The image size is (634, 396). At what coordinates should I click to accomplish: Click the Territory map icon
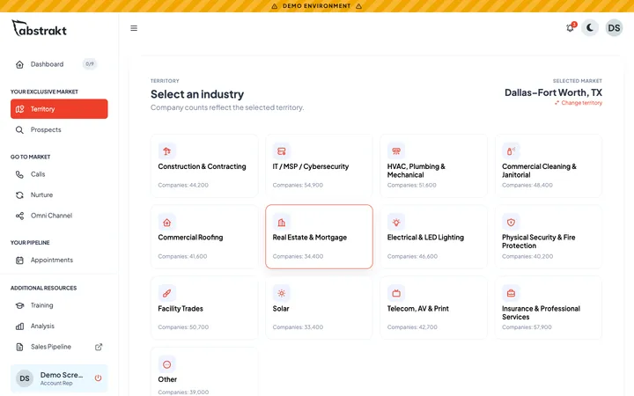pyautogui.click(x=19, y=109)
